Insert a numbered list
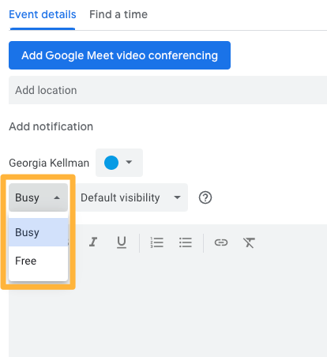327x357 pixels. [x=157, y=242]
